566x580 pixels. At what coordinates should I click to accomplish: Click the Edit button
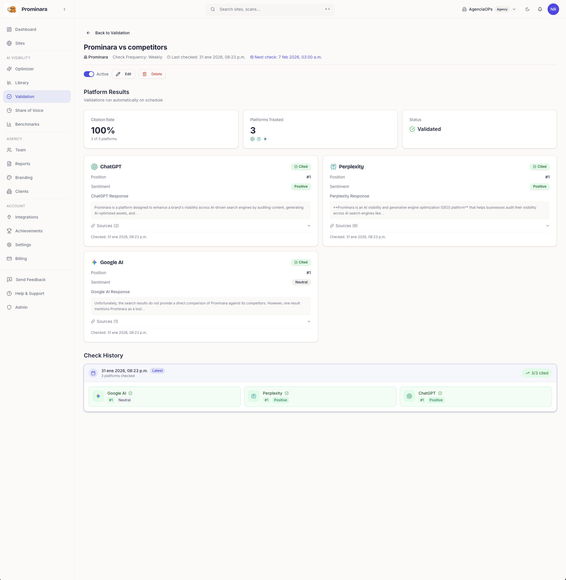[x=124, y=74]
